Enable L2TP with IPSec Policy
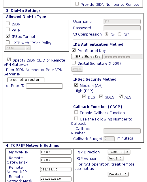Viewport: 147px width, 182px height. pos(8,42)
